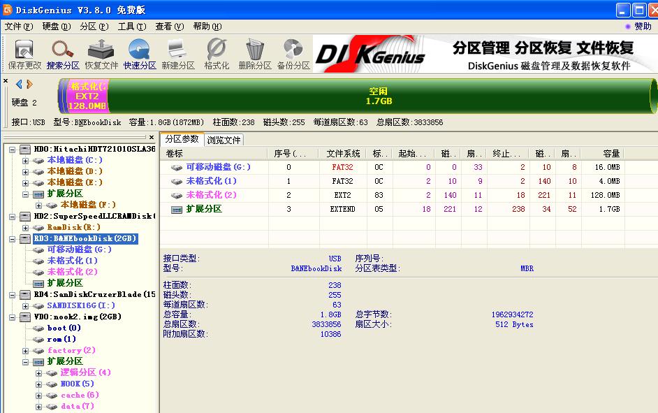The height and width of the screenshot is (413, 658).
Task: Open the 工具(T) menu
Action: click(x=132, y=27)
